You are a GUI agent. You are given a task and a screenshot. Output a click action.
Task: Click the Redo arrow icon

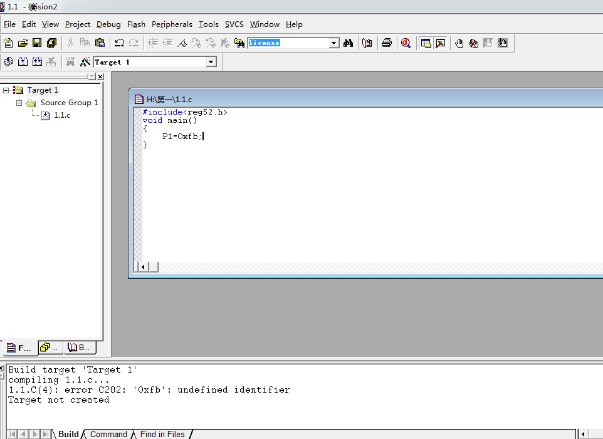pyautogui.click(x=134, y=43)
